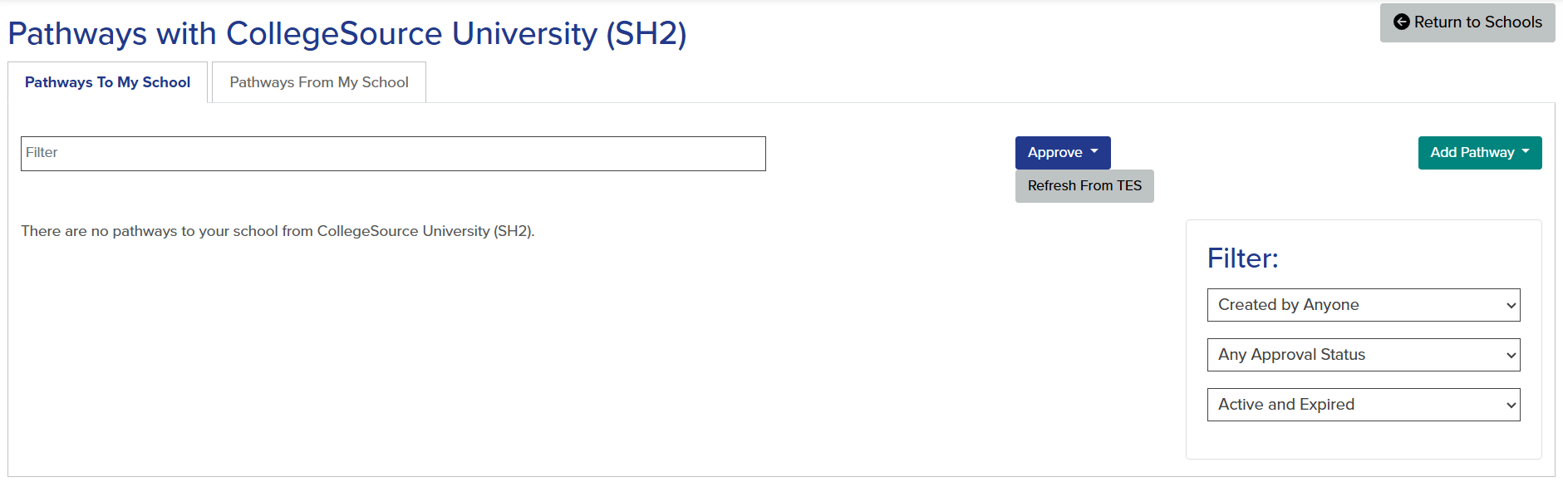This screenshot has width=1563, height=487.
Task: Switch to Pathways To My School tab
Action: click(x=107, y=82)
